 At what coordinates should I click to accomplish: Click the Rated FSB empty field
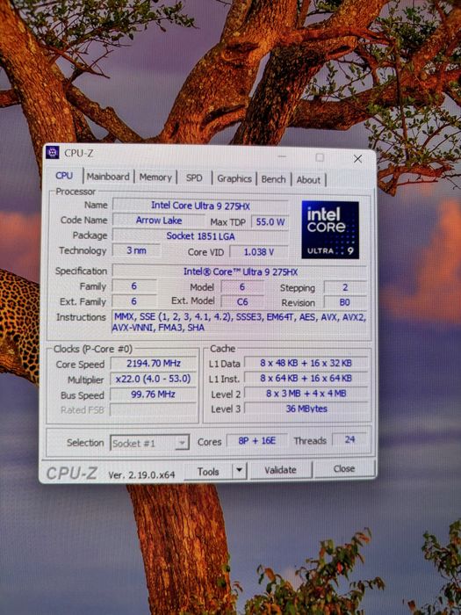154,409
